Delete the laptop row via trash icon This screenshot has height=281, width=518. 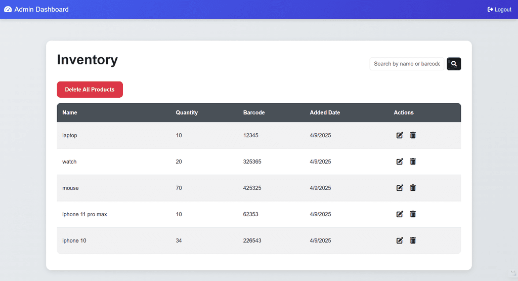[413, 135]
